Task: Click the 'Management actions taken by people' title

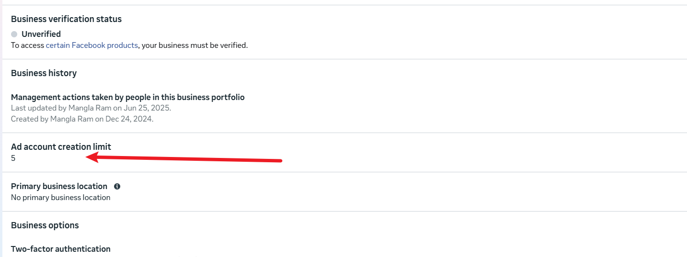Action: (127, 97)
